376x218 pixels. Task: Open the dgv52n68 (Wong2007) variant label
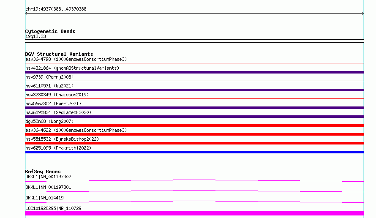coord(49,121)
